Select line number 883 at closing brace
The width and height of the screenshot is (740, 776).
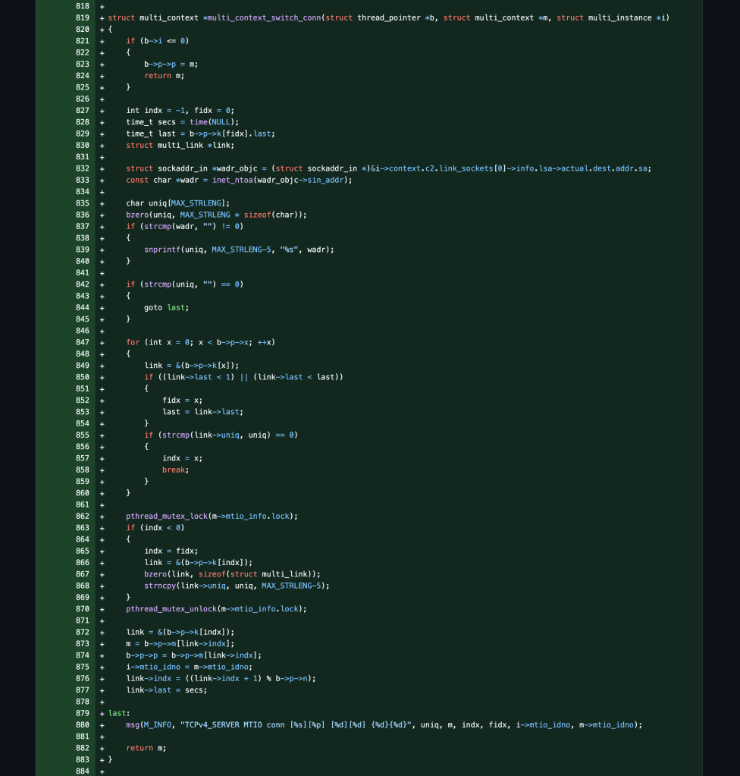click(x=82, y=759)
